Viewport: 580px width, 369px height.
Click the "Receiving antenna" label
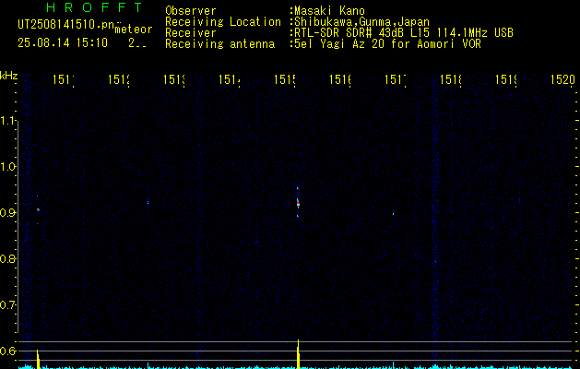[x=219, y=44]
